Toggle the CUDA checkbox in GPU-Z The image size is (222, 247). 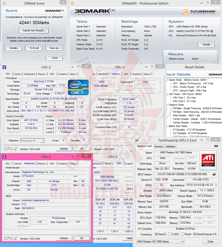[170, 234]
